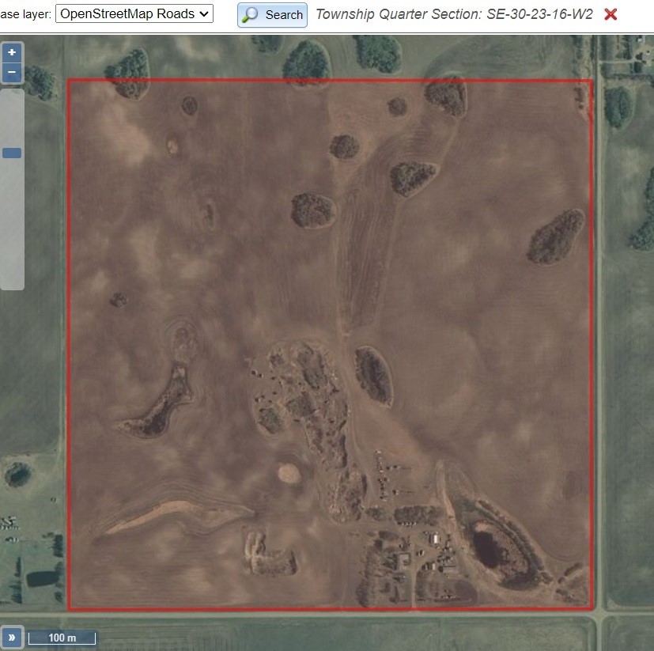Click the 100 m scale bar

62,638
